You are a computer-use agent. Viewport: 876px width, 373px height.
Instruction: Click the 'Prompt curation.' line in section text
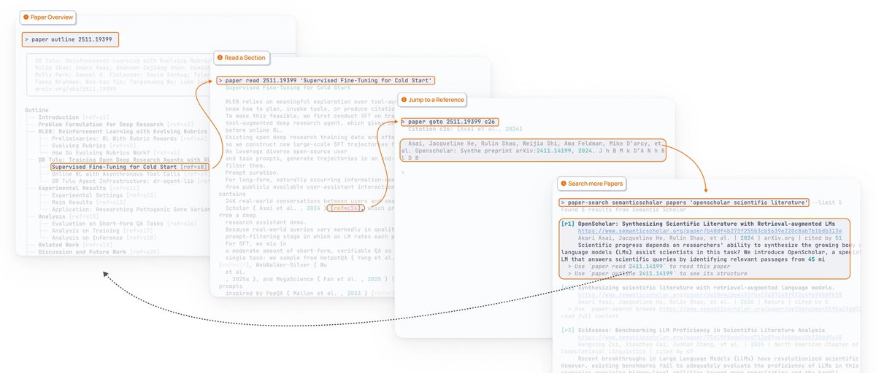[251, 172]
